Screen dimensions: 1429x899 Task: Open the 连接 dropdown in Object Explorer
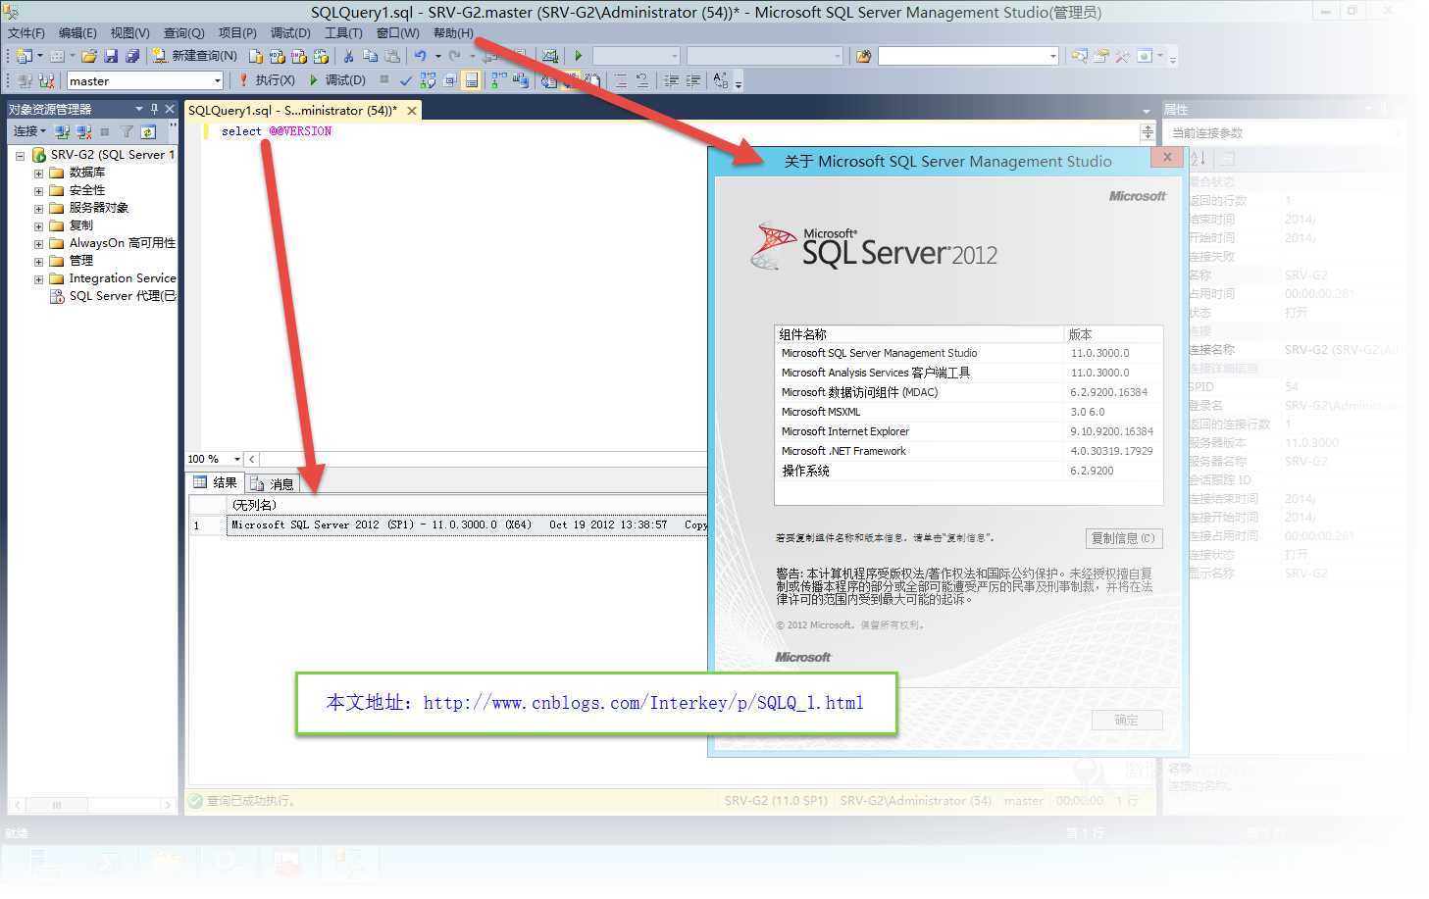click(x=29, y=131)
